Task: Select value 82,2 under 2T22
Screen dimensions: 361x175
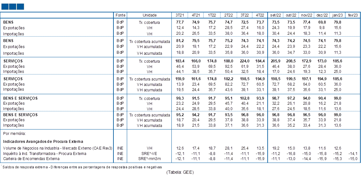Action: point(229,84)
